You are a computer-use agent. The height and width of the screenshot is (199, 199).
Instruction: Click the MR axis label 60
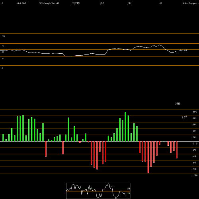coord(194,125)
